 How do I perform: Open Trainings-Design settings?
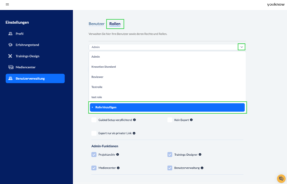pos(35,56)
